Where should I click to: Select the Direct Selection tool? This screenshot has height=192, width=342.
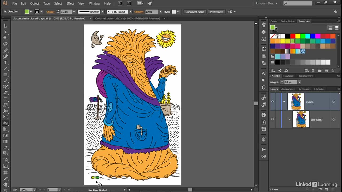click(x=5, y=32)
